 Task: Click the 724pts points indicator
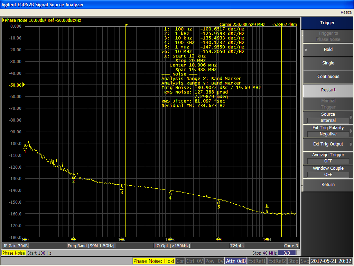pos(236,246)
